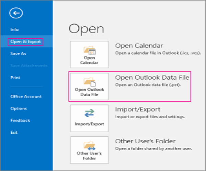
Task: Open the Print page
Action: tap(15, 78)
